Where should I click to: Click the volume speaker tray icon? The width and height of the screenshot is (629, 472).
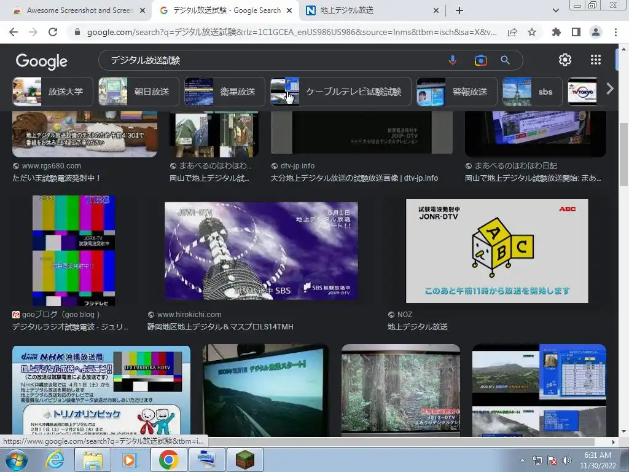[567, 461]
